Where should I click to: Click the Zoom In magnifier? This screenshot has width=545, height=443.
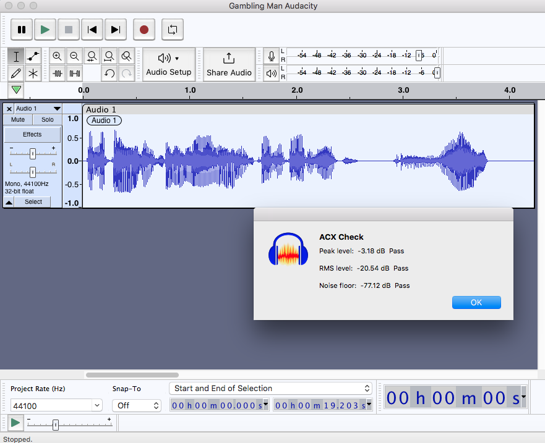[57, 56]
